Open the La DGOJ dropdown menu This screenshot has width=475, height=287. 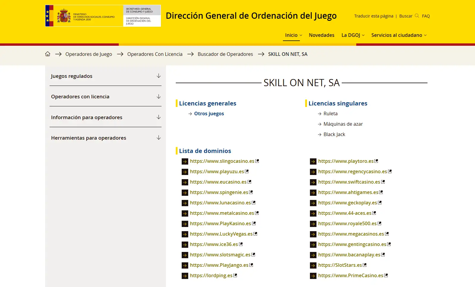pos(353,35)
